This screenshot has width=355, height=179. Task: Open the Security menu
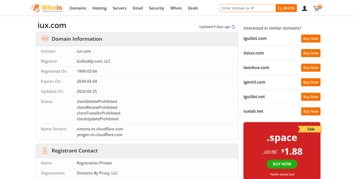157,8
